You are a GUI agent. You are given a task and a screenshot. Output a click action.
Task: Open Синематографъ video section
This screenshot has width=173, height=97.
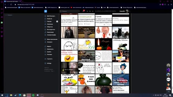click(x=51, y=35)
